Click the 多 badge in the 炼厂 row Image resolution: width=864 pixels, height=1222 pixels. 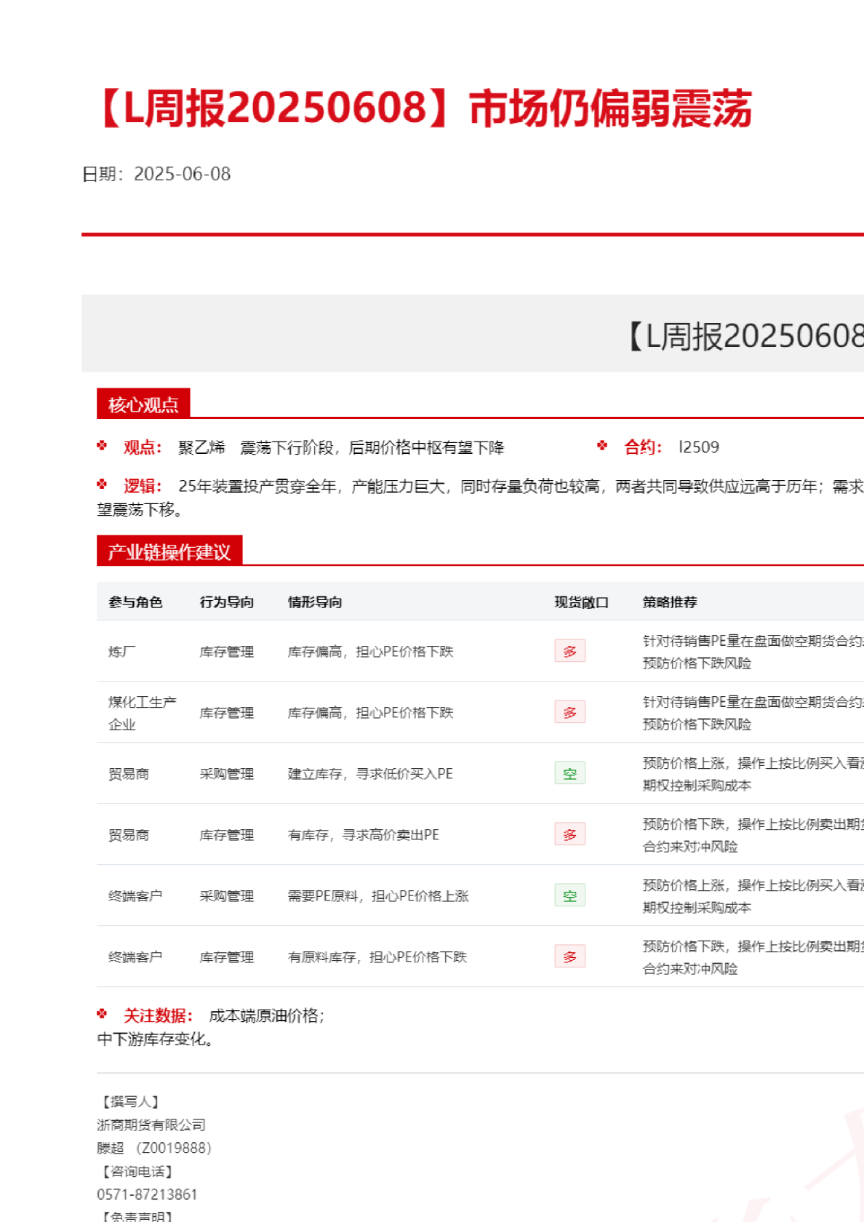(x=569, y=651)
